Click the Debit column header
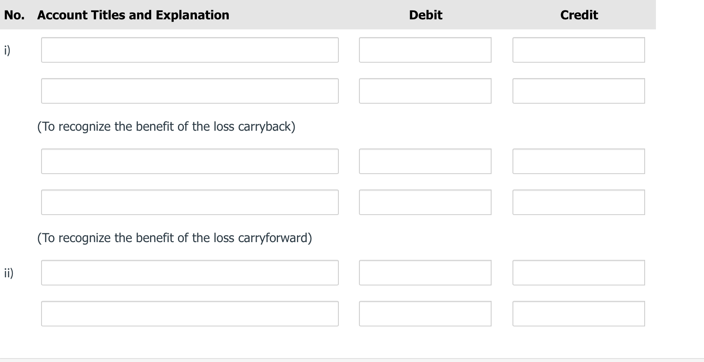 tap(425, 15)
